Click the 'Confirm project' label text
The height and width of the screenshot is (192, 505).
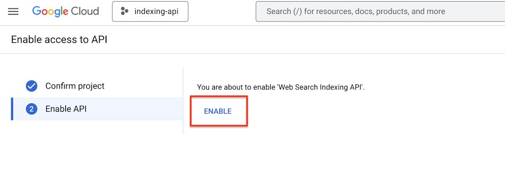75,86
